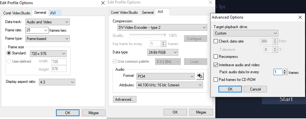
Task: Open the Compression codec dropdown
Action: click(162, 28)
